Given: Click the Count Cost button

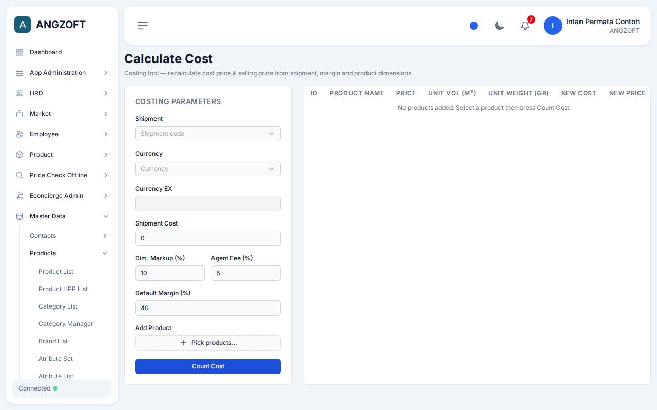Looking at the screenshot, I should point(208,366).
